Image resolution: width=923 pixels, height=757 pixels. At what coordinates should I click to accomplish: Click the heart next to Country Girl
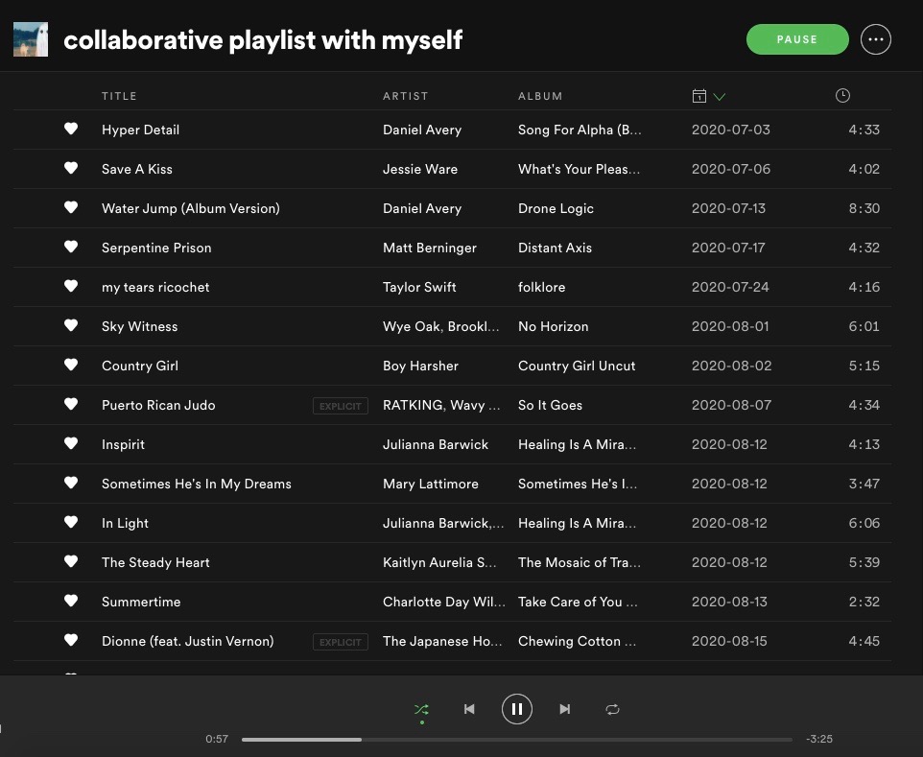71,365
